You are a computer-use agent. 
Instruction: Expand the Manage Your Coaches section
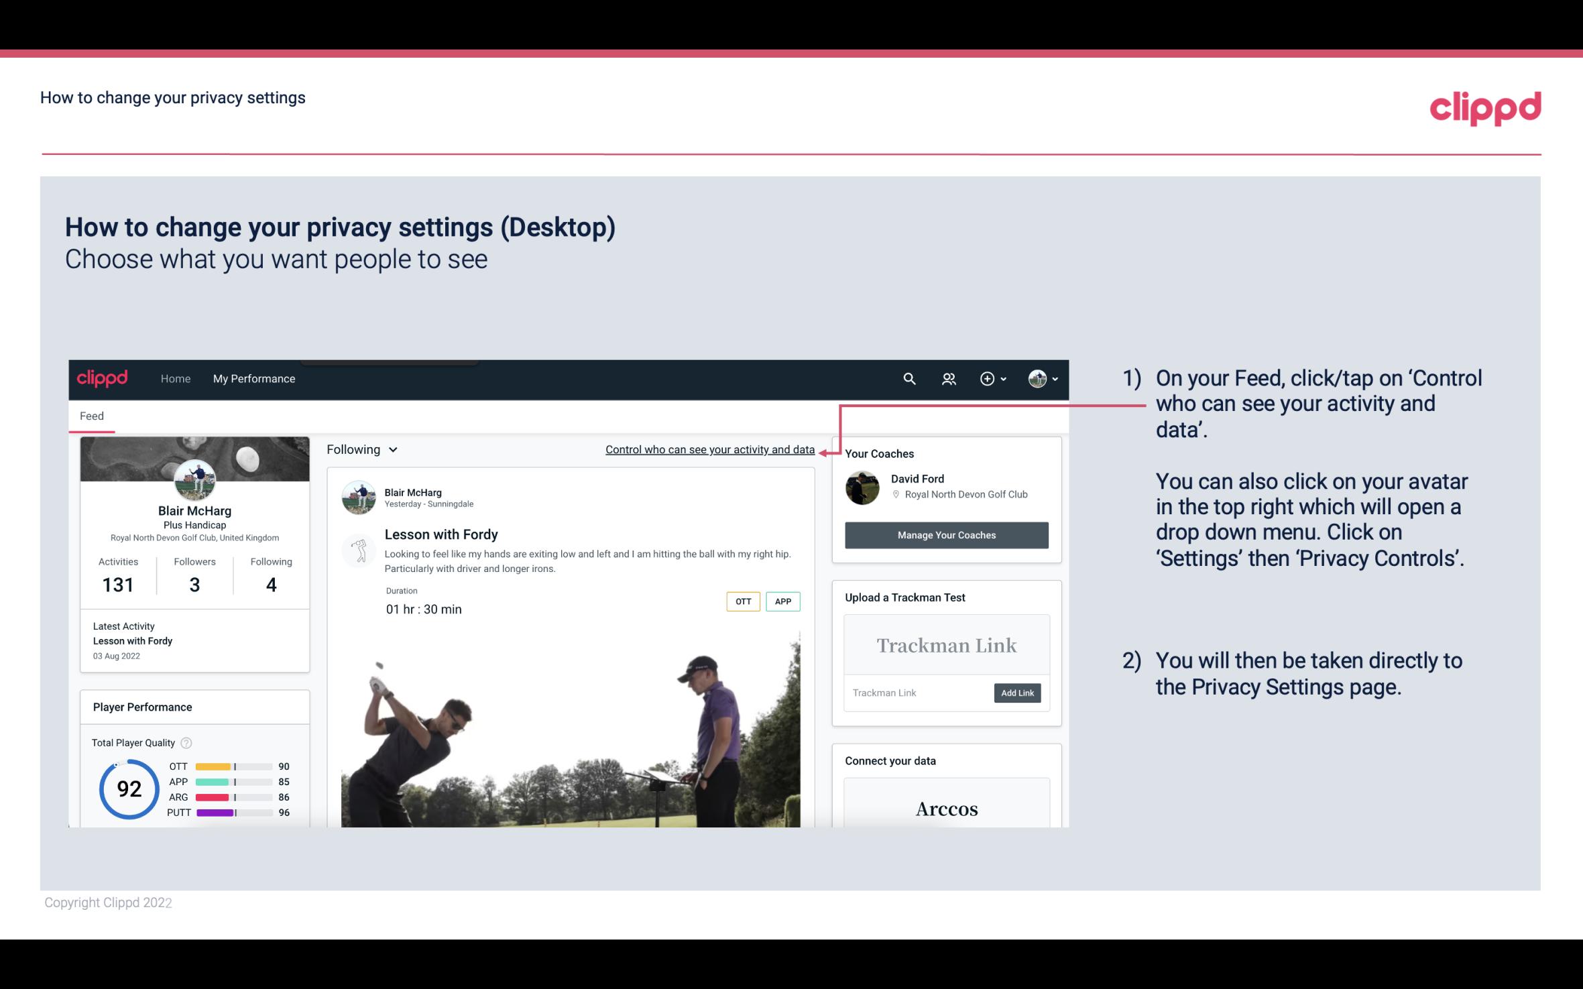tap(947, 534)
